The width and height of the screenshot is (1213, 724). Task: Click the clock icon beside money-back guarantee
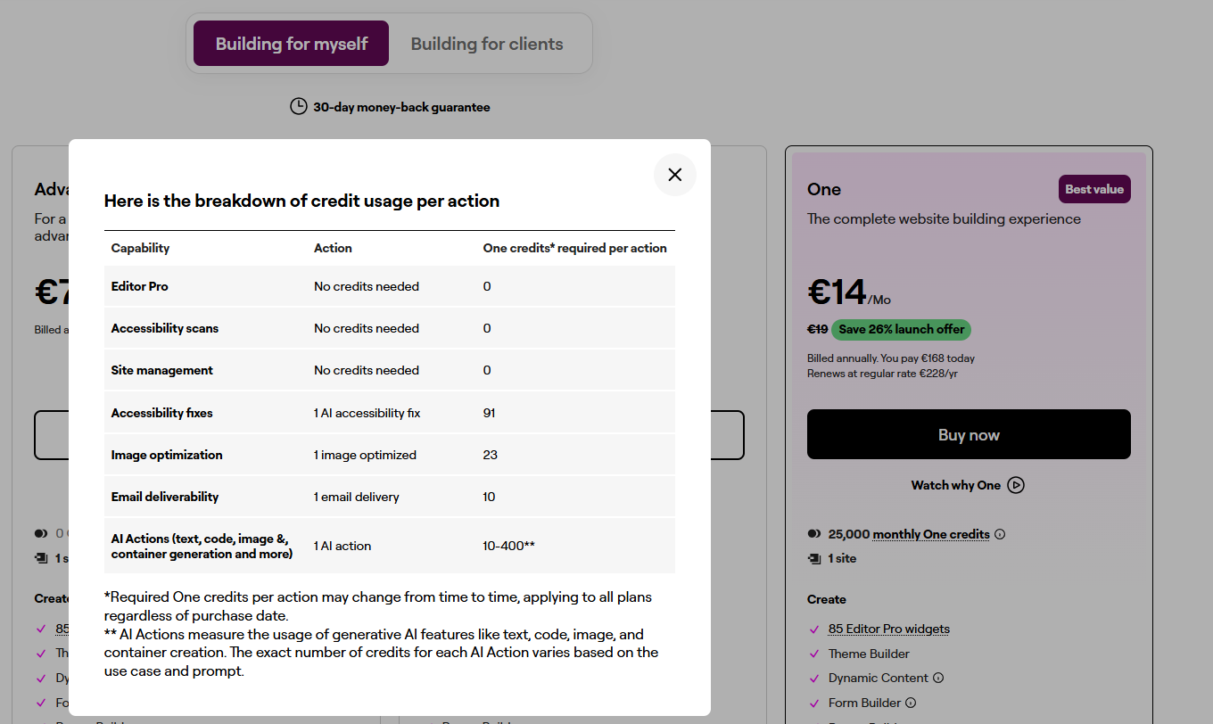pos(299,106)
